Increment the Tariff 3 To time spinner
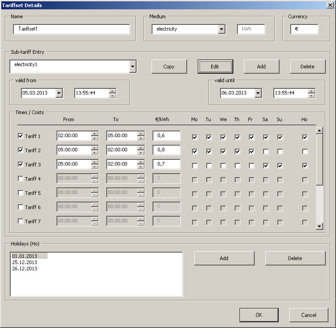Image resolution: width=336 pixels, height=328 pixels. [141, 162]
